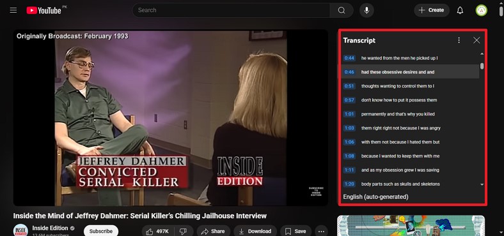Click the video player frame

pos(171,117)
